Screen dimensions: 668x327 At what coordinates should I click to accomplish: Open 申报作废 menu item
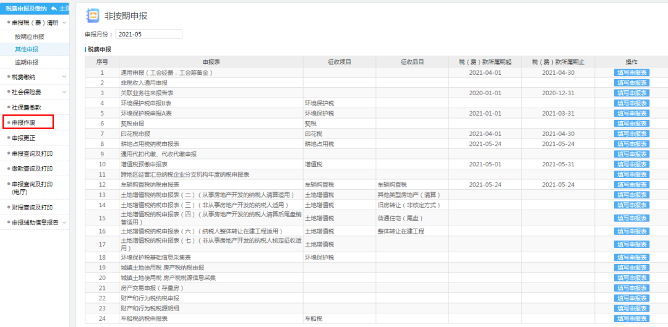[24, 122]
